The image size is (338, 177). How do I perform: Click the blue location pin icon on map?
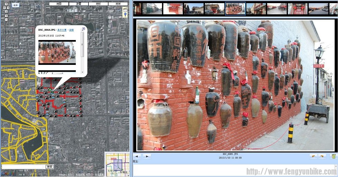[125, 14]
